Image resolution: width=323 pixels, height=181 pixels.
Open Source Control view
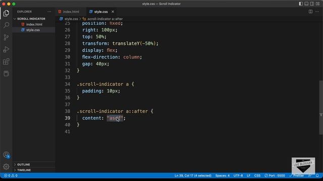coord(6,37)
